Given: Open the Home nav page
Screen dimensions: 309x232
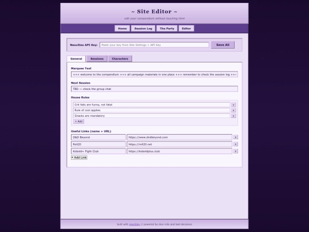Looking at the screenshot, I should [122, 29].
